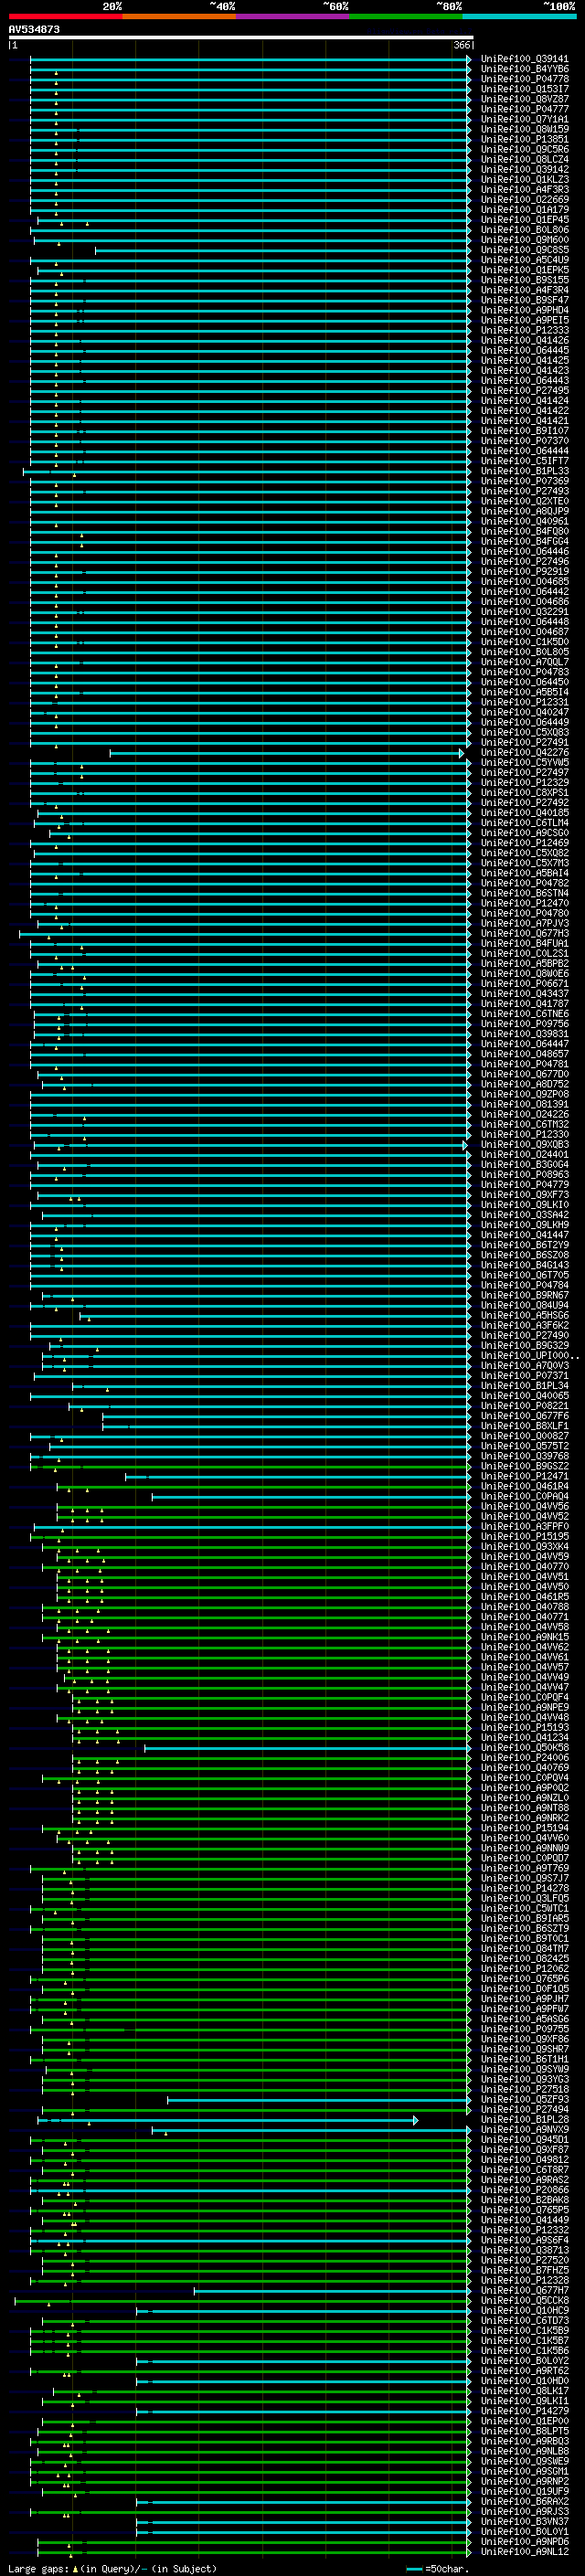Click the UniRef100_Q39141 hit label
Viewport: 585px width, 2576px height.
click(524, 59)
